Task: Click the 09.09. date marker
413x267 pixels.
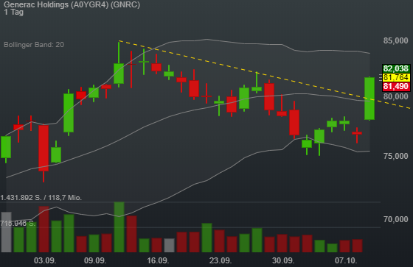Action: pos(95,260)
